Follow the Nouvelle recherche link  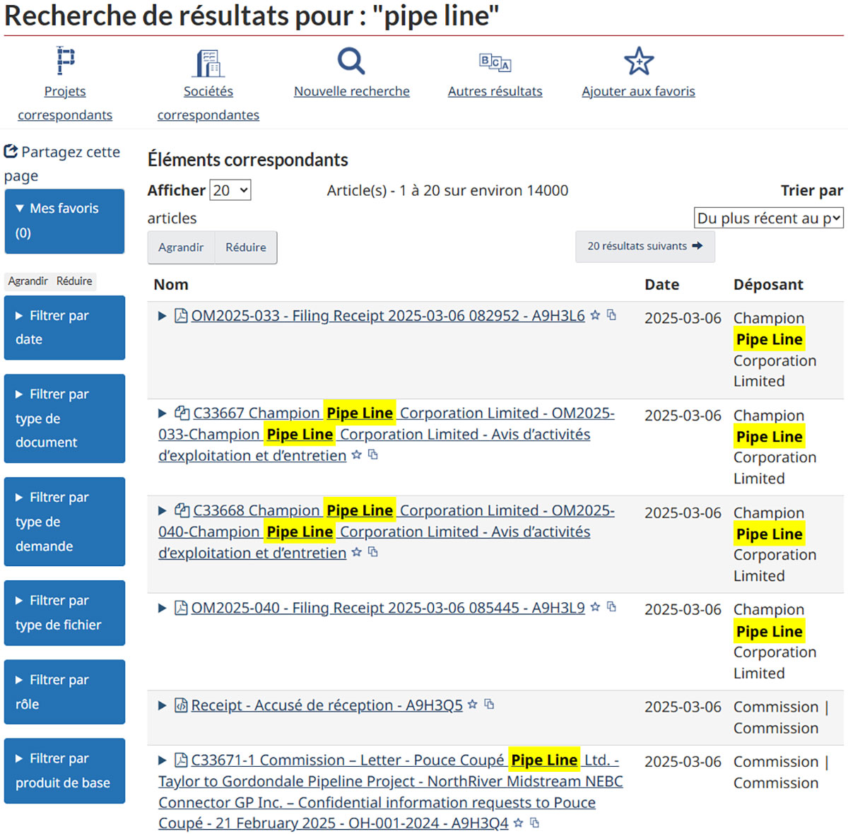pos(352,91)
